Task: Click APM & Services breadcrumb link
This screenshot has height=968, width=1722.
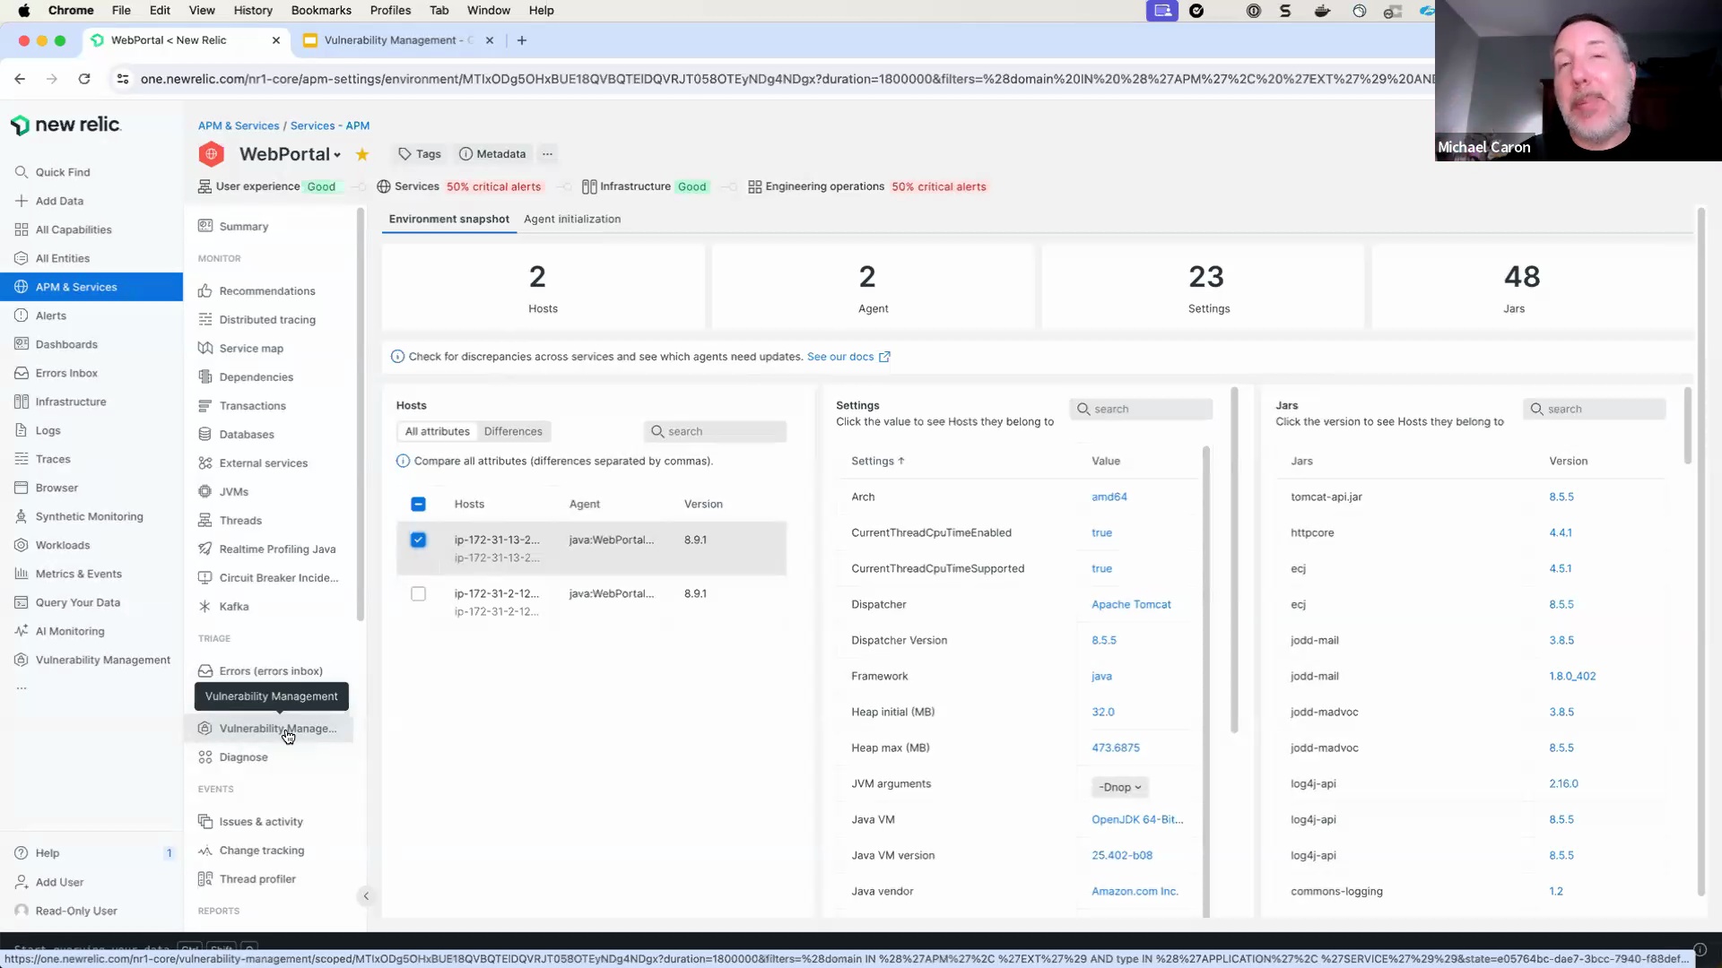Action: point(239,125)
